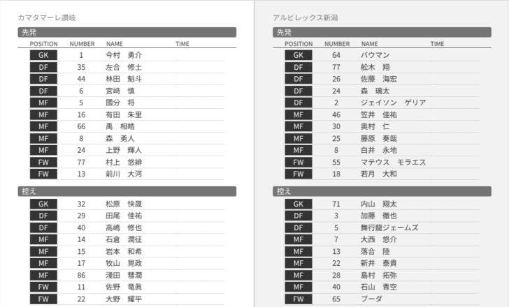This screenshot has width=509, height=307.
Task: Click カマタマーレ讃岐's 先発 section header
Action: [x=127, y=32]
